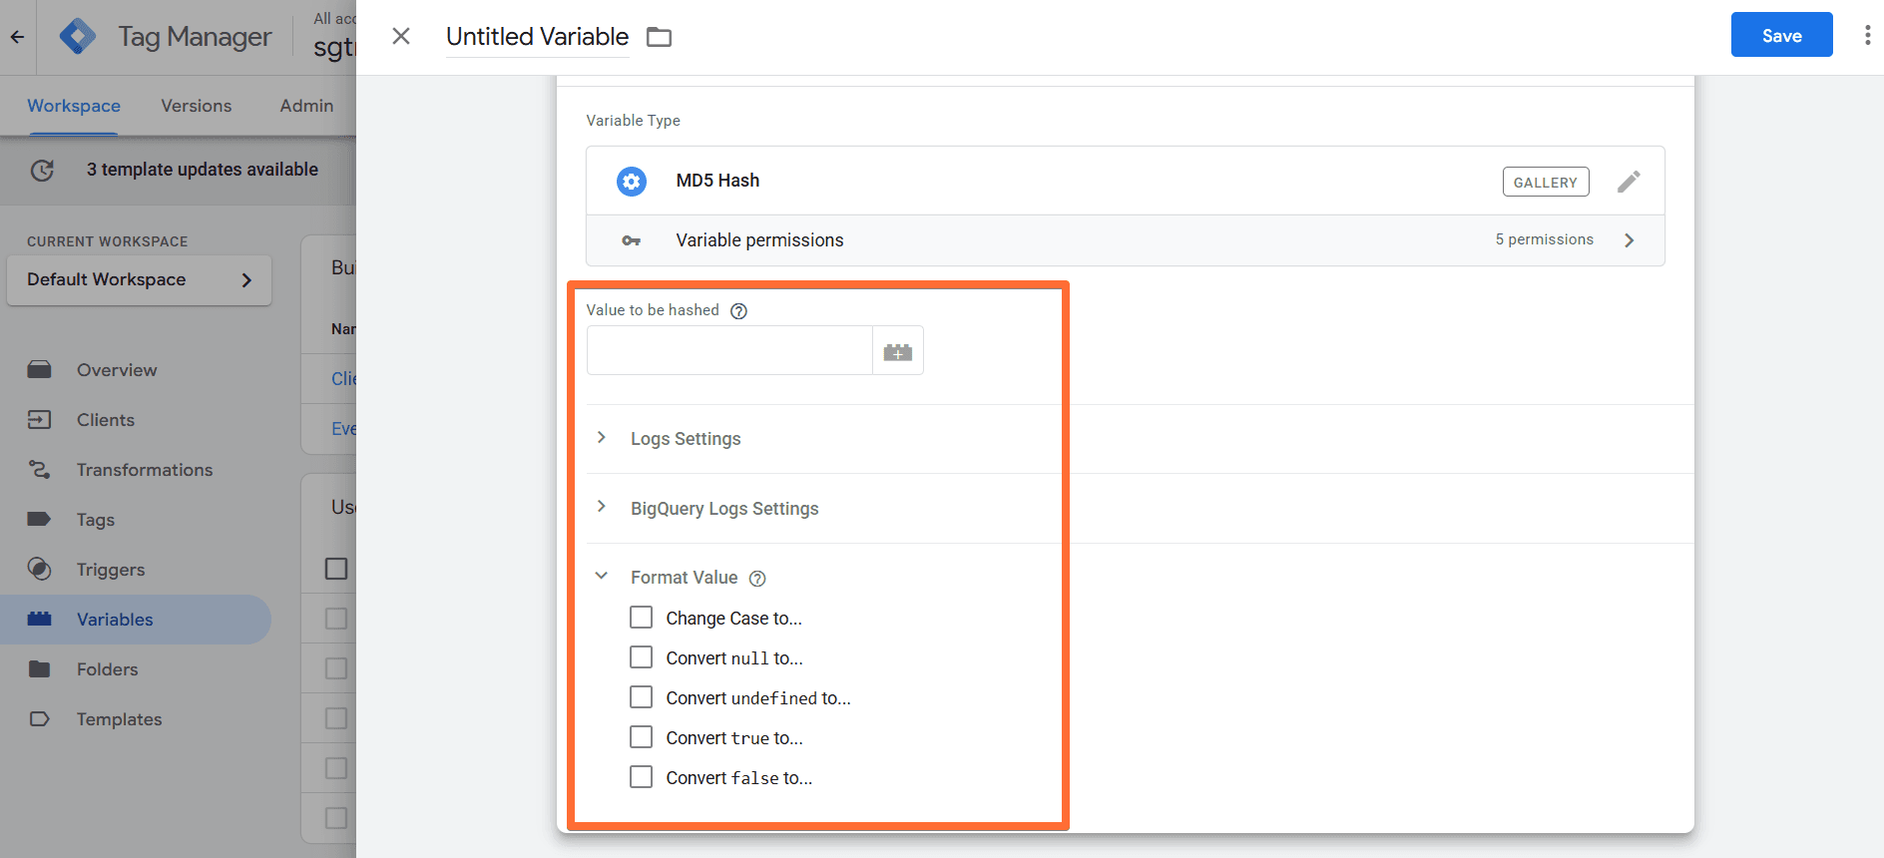Click the Untitled Variable name field
The image size is (1884, 858).
(537, 37)
